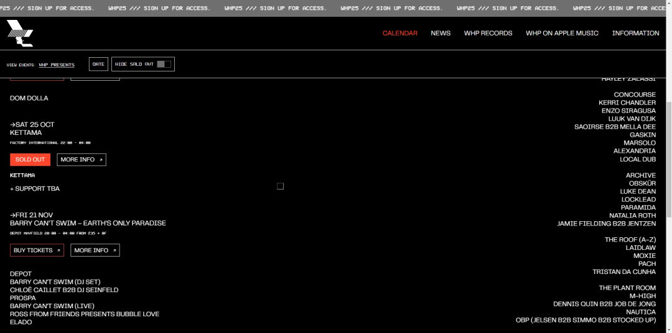
Task: Click the Kettama event title
Action: pos(26,133)
